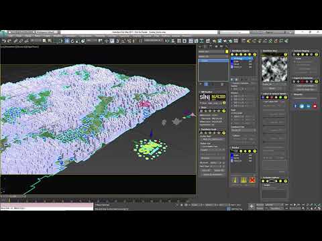Open the SiNi Facebook icon link

click(x=296, y=106)
